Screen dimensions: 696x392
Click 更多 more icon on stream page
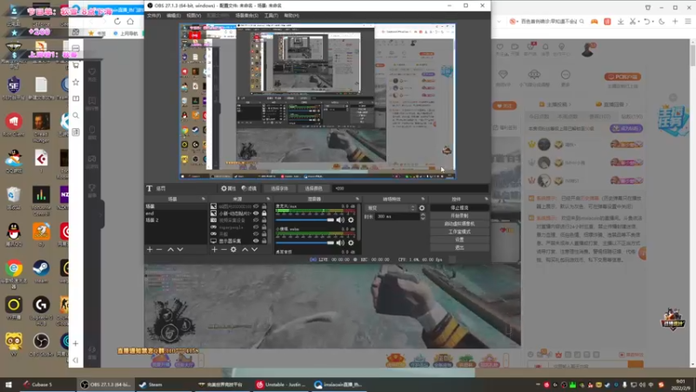coord(565,78)
